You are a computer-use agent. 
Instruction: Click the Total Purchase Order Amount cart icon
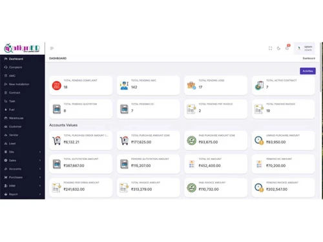(57, 141)
